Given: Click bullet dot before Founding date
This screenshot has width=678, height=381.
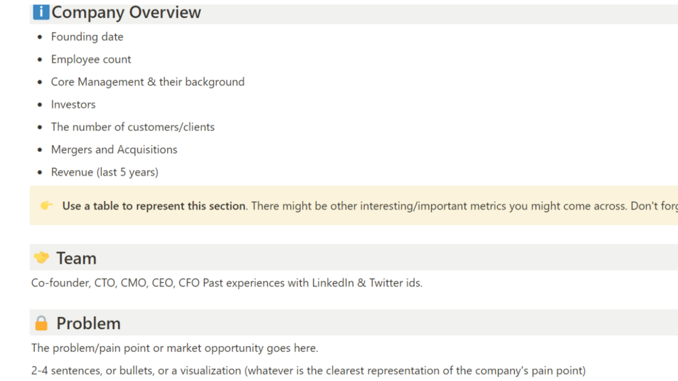Looking at the screenshot, I should click(40, 37).
